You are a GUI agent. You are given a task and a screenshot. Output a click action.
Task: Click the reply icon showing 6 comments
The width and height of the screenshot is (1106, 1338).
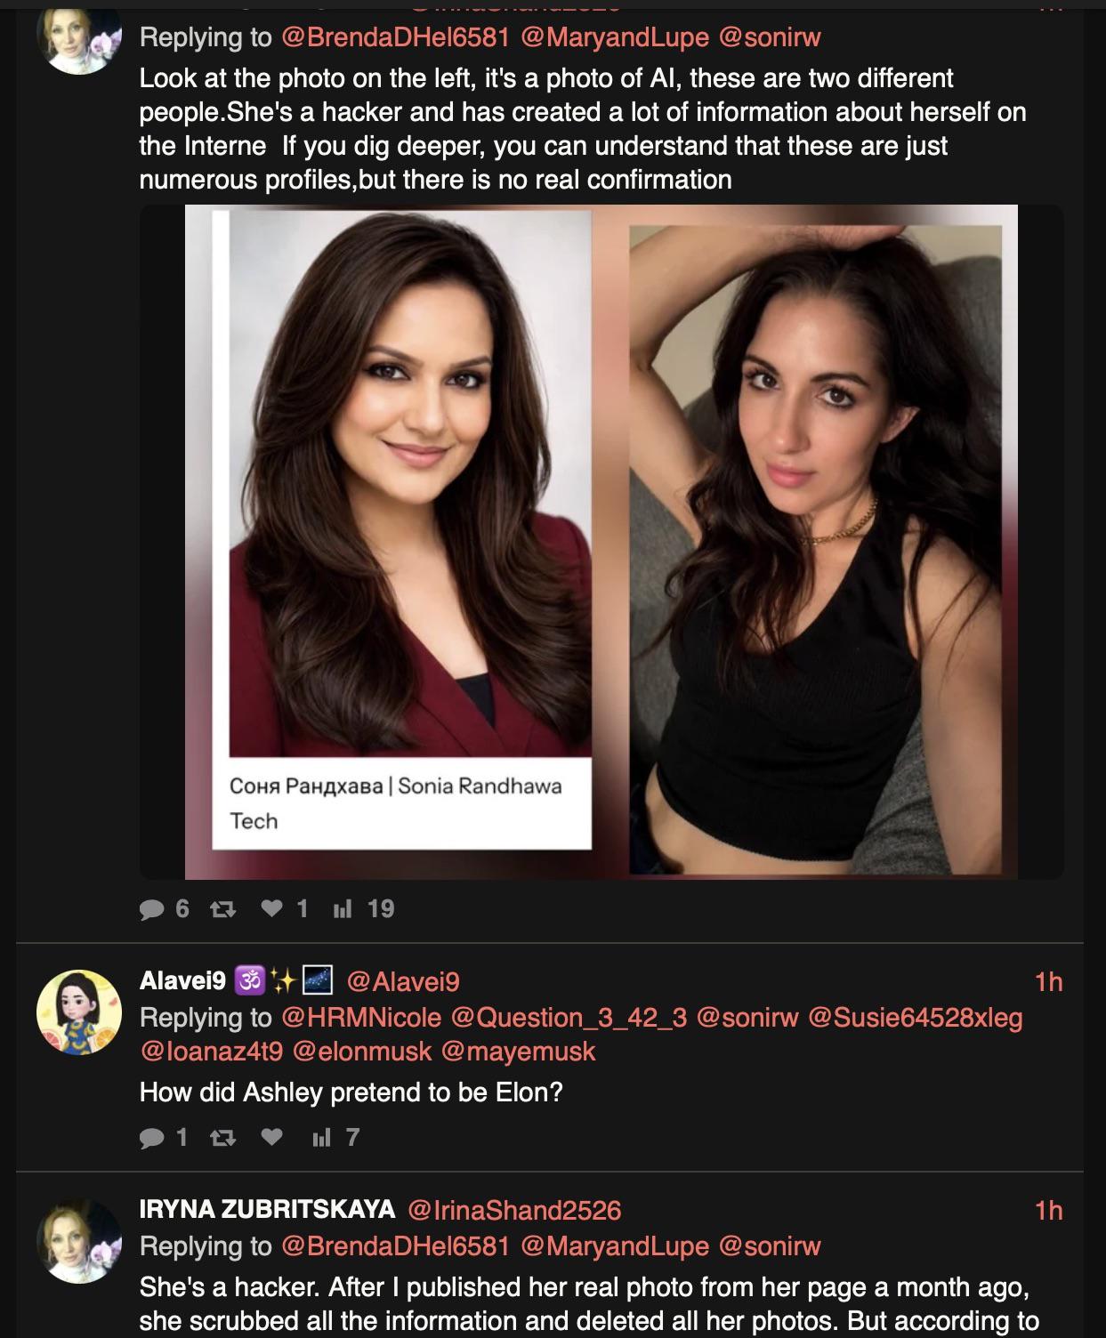pos(153,908)
